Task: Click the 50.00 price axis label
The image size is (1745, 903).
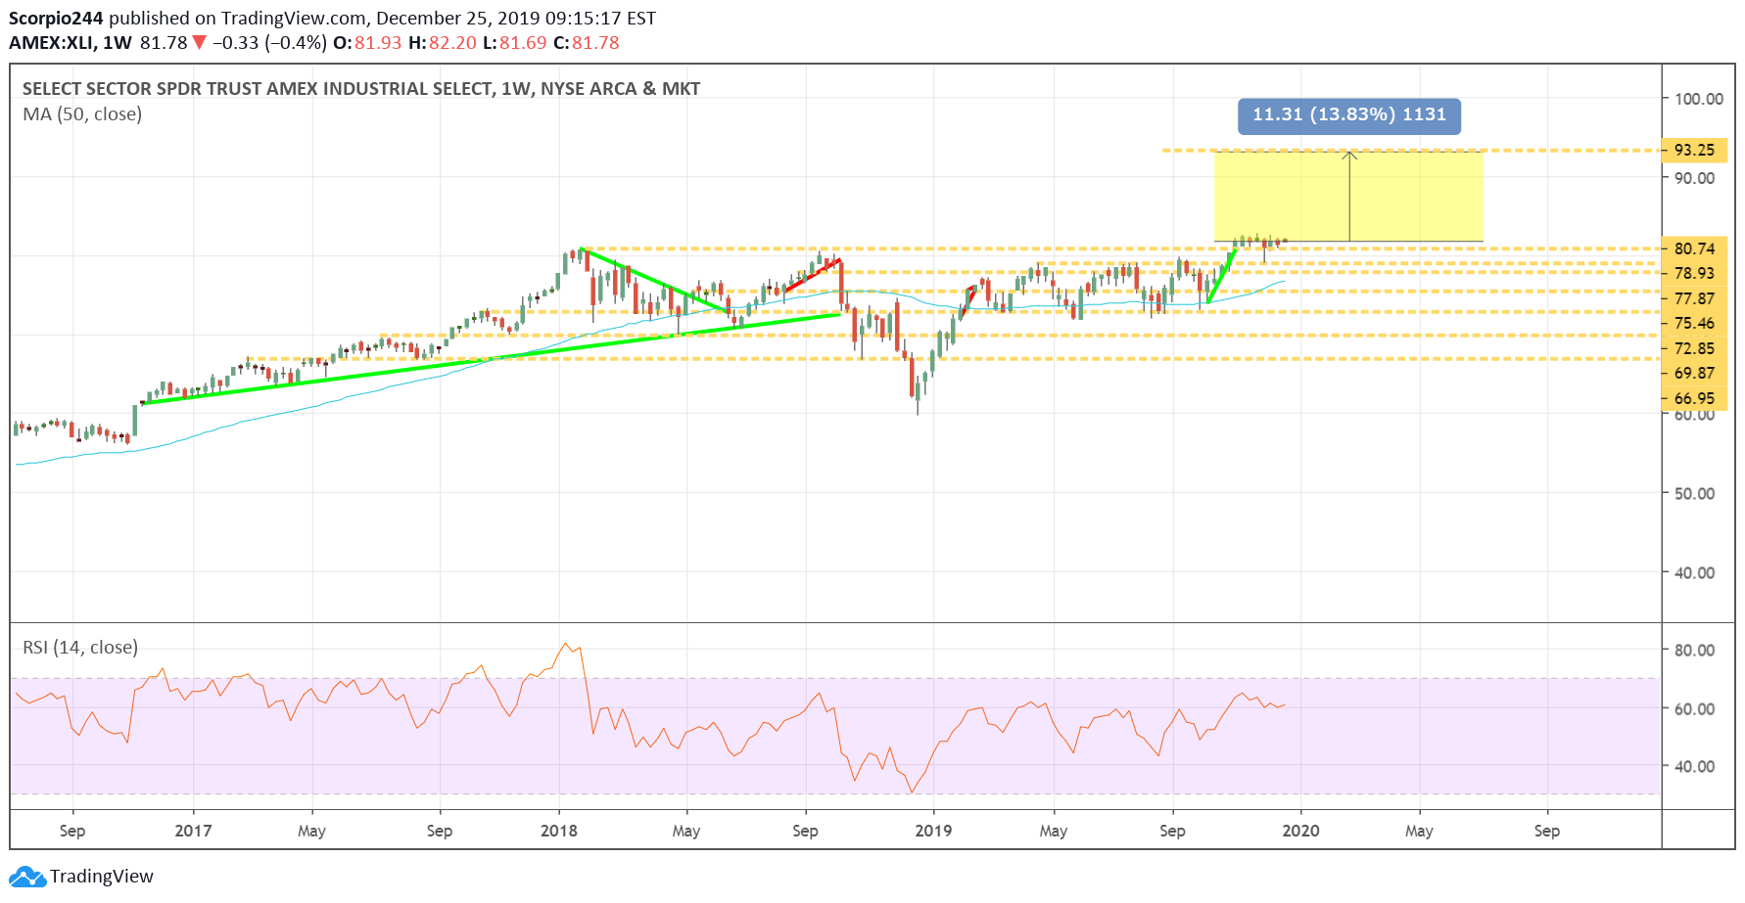Action: pyautogui.click(x=1695, y=494)
